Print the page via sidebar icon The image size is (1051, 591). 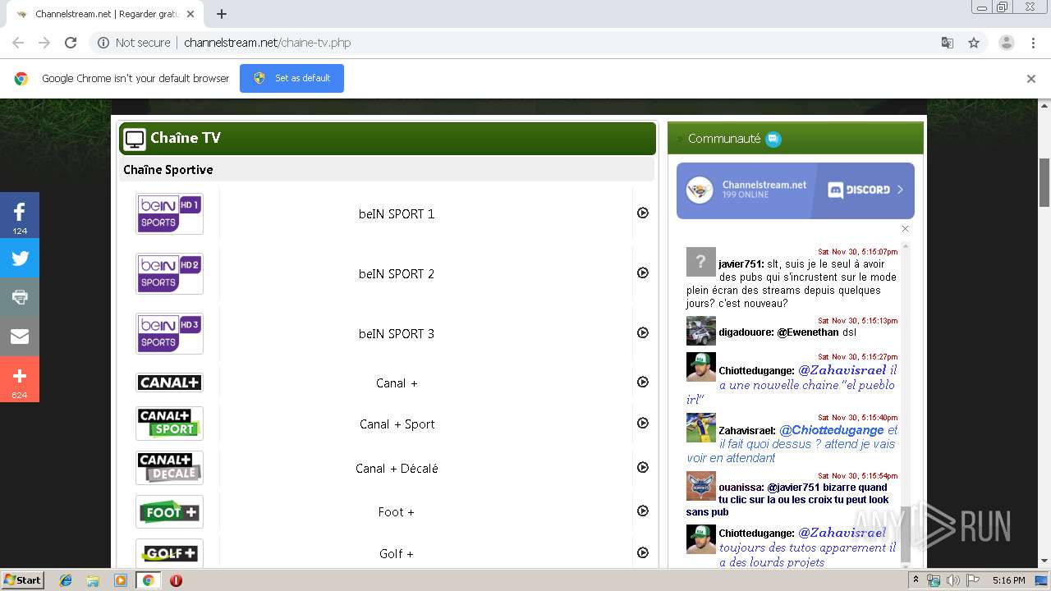[x=20, y=297]
